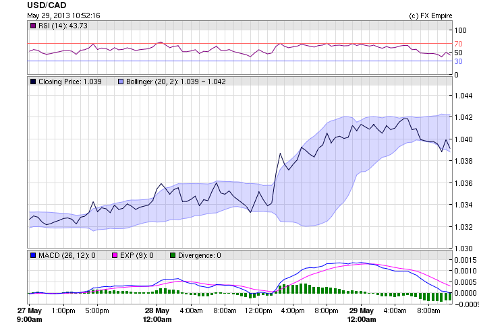Click the dark Closing Price legend swatch
Image resolution: width=479 pixels, height=328 pixels.
pyautogui.click(x=33, y=81)
